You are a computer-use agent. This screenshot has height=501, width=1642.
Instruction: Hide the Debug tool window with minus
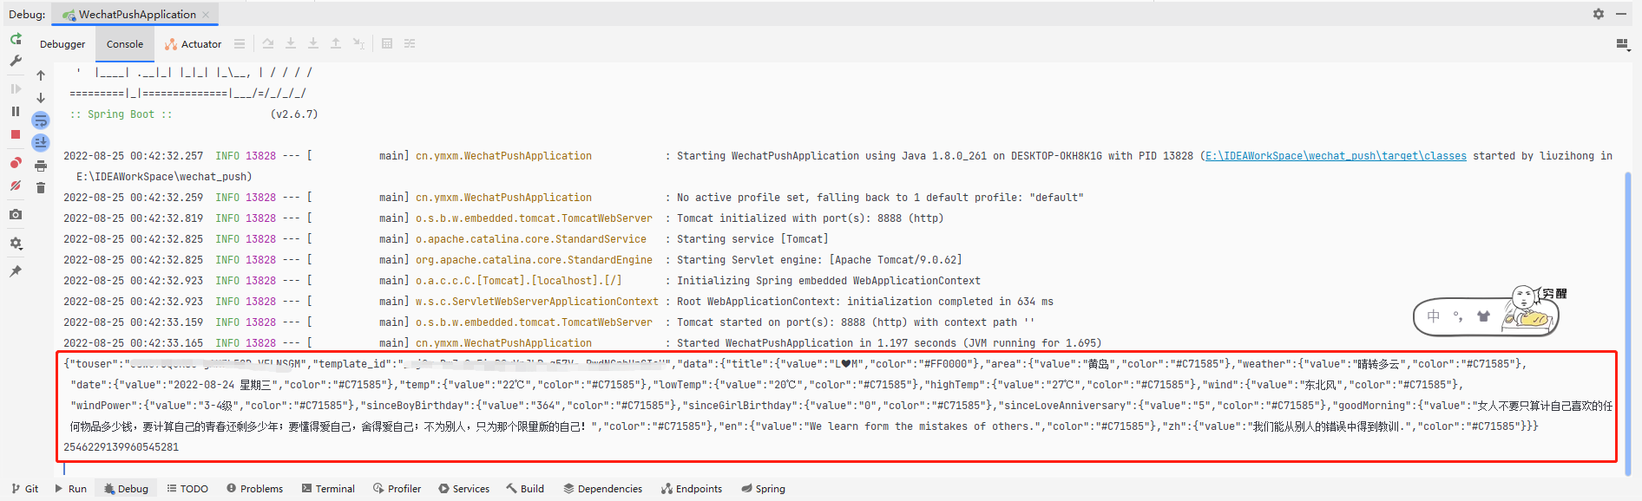1620,14
